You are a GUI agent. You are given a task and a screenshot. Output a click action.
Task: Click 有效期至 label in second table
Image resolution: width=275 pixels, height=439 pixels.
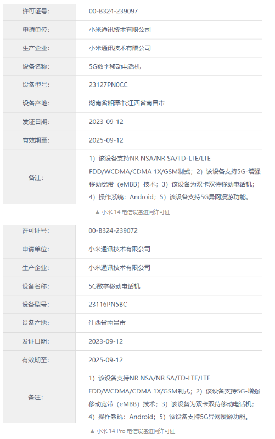point(36,360)
